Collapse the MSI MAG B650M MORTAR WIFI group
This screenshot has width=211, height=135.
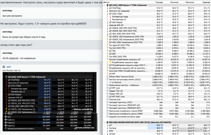point(104,122)
